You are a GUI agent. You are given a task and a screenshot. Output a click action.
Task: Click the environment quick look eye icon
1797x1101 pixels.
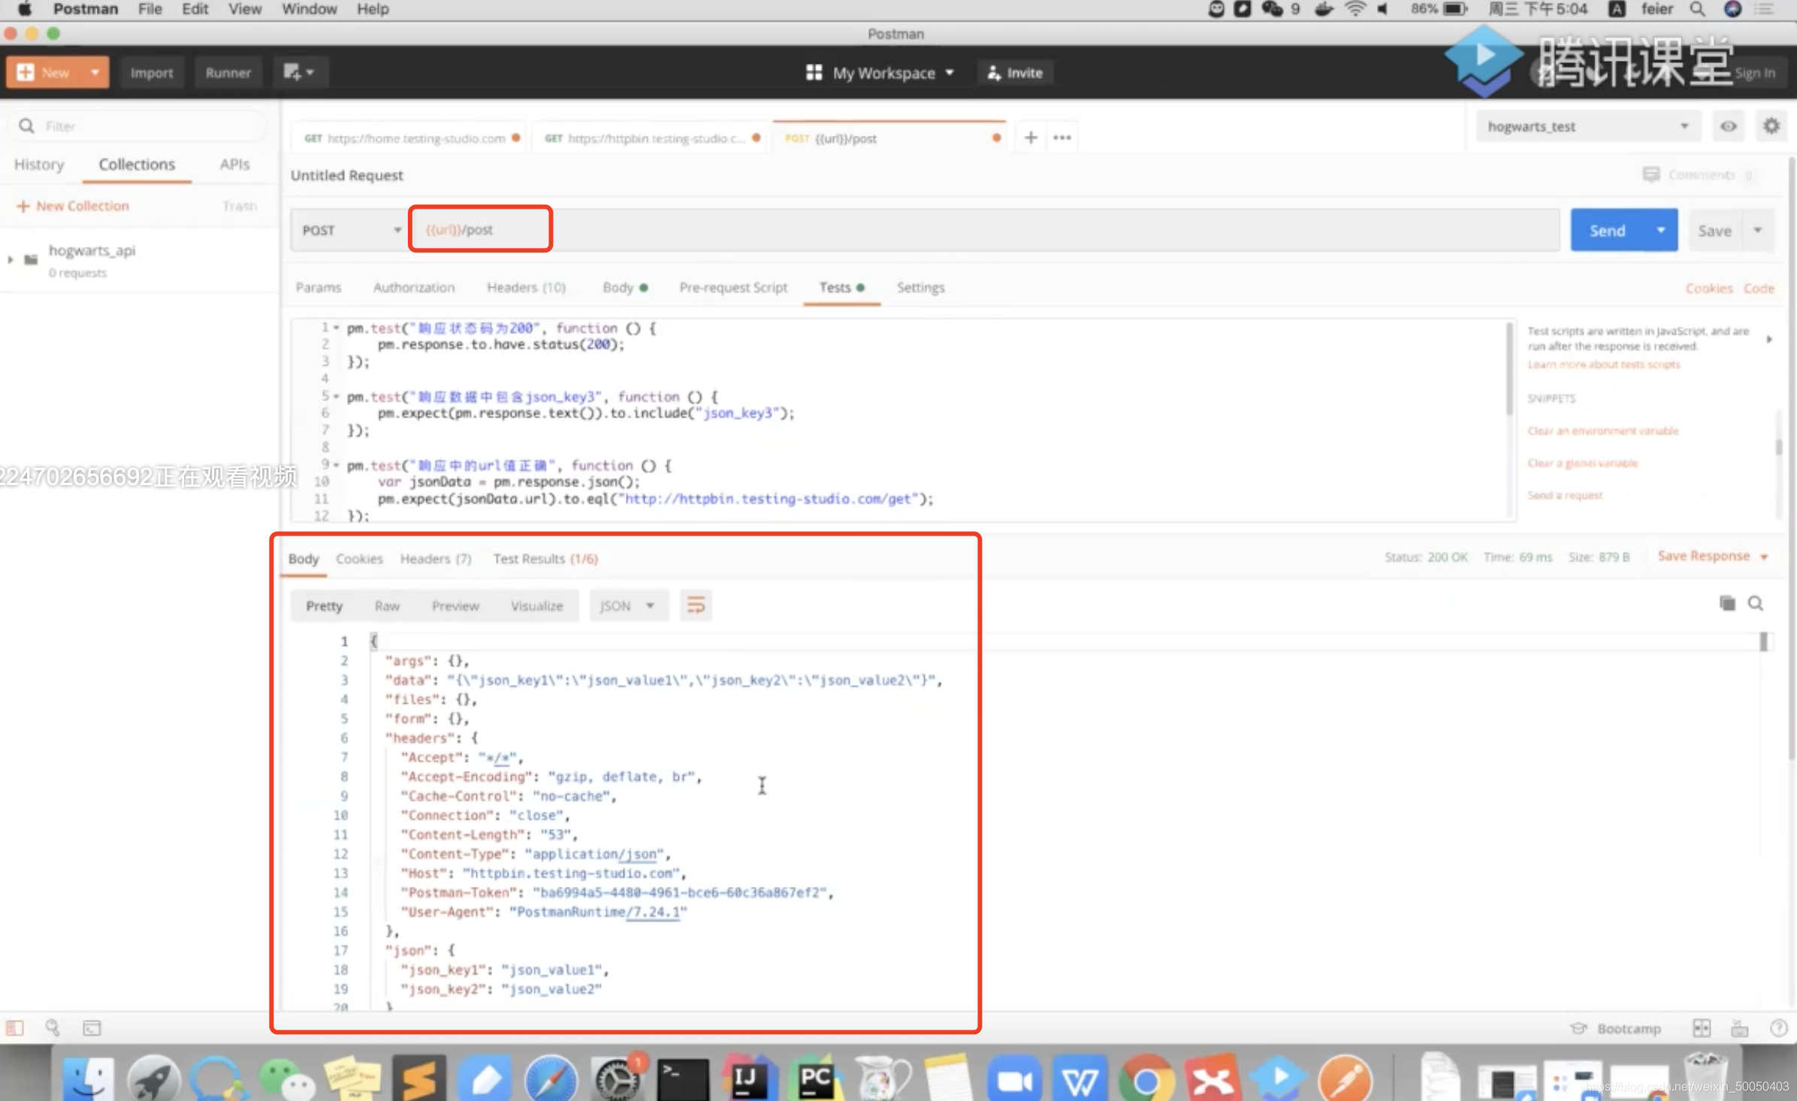click(1728, 126)
